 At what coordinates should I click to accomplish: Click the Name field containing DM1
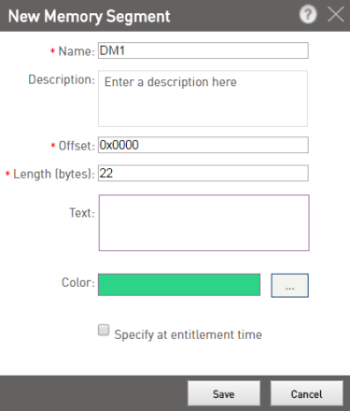[203, 50]
